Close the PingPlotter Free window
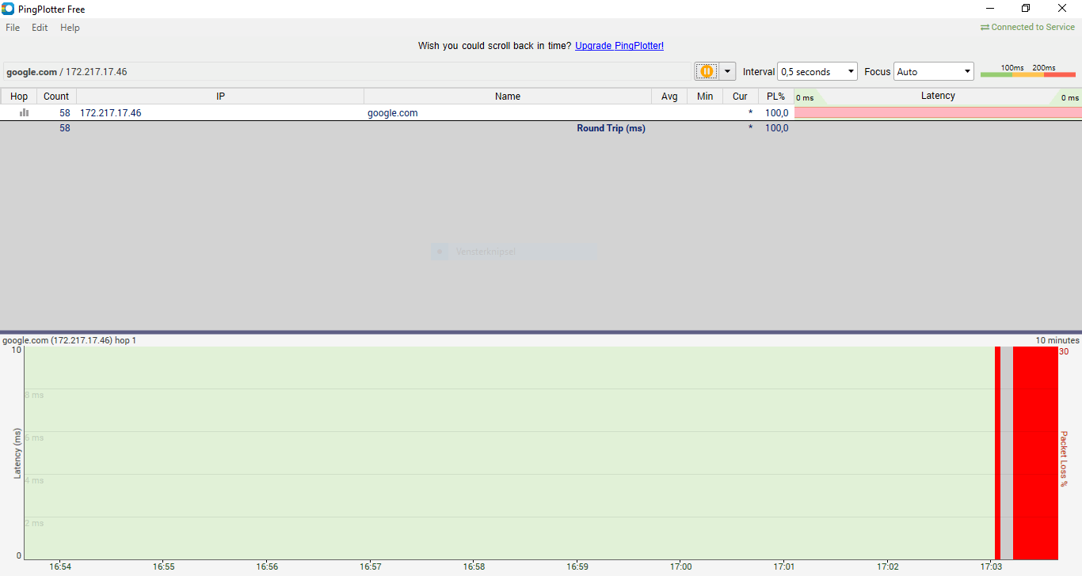This screenshot has height=576, width=1082. [x=1062, y=9]
